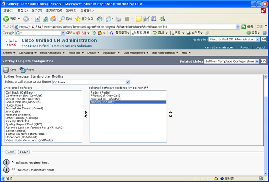Open the Related Links dropdown
The width and height of the screenshot is (269, 182).
(x=232, y=61)
